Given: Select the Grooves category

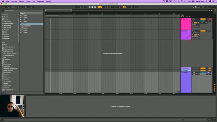Looking at the screenshot, I should 6,36.
